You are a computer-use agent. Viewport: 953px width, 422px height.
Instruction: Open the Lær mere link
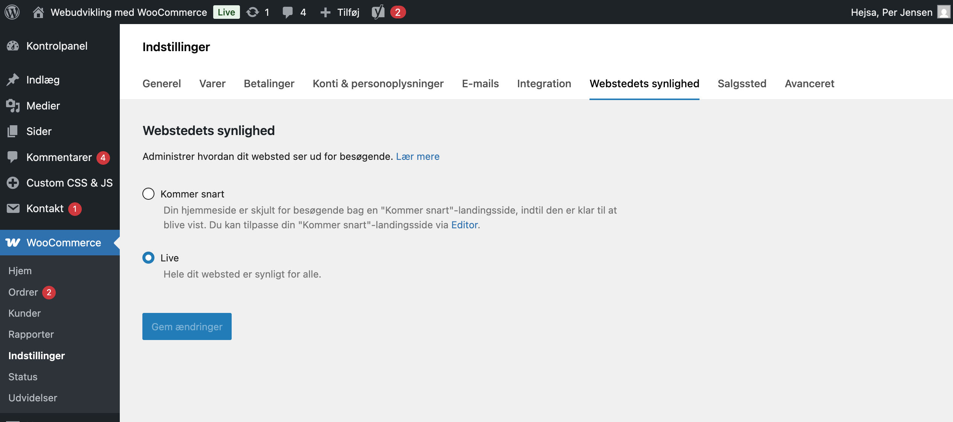[x=417, y=156]
